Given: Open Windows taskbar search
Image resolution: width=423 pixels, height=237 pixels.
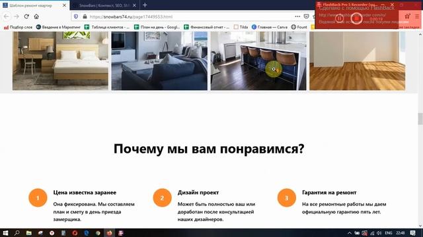Looking at the screenshot, I should click(x=17, y=233).
